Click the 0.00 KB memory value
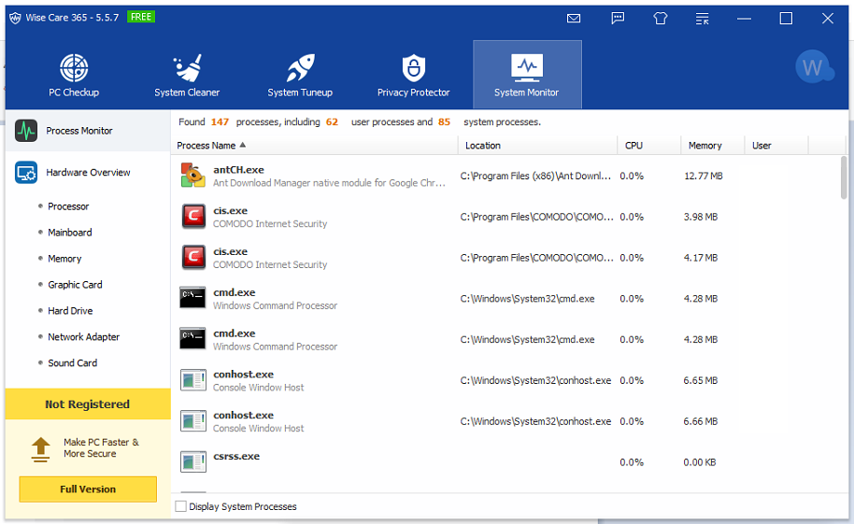Screen dimensions: 854x524 [699, 462]
